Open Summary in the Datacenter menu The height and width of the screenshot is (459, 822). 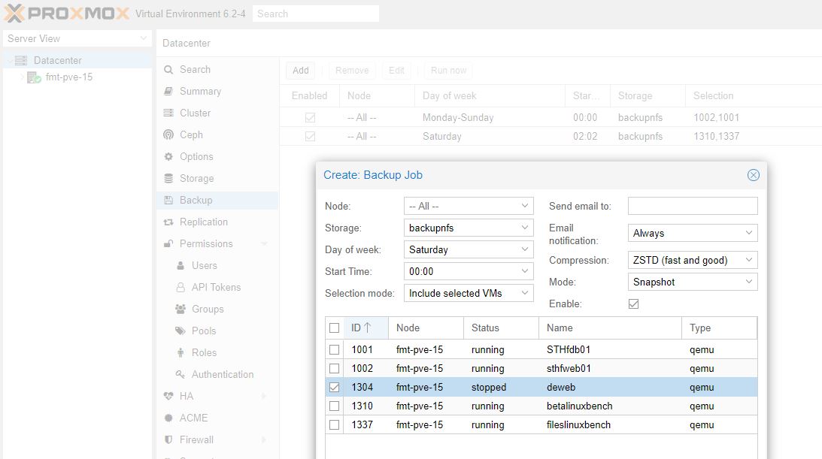click(200, 91)
